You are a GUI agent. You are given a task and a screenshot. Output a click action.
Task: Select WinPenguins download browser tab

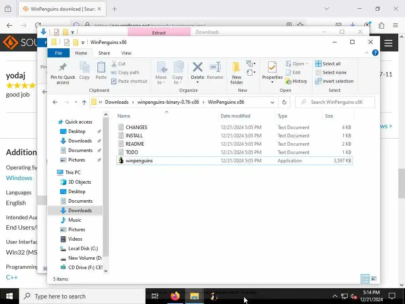pos(62,9)
